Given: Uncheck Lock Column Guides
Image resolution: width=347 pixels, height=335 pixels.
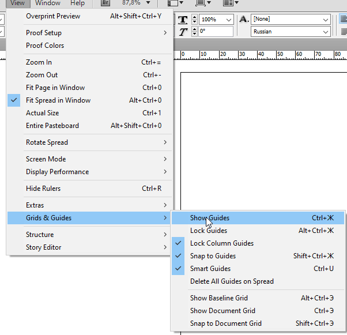Looking at the screenshot, I should 258,243.
